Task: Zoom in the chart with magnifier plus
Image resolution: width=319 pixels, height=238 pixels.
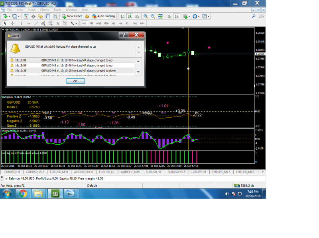Action: click(x=146, y=16)
